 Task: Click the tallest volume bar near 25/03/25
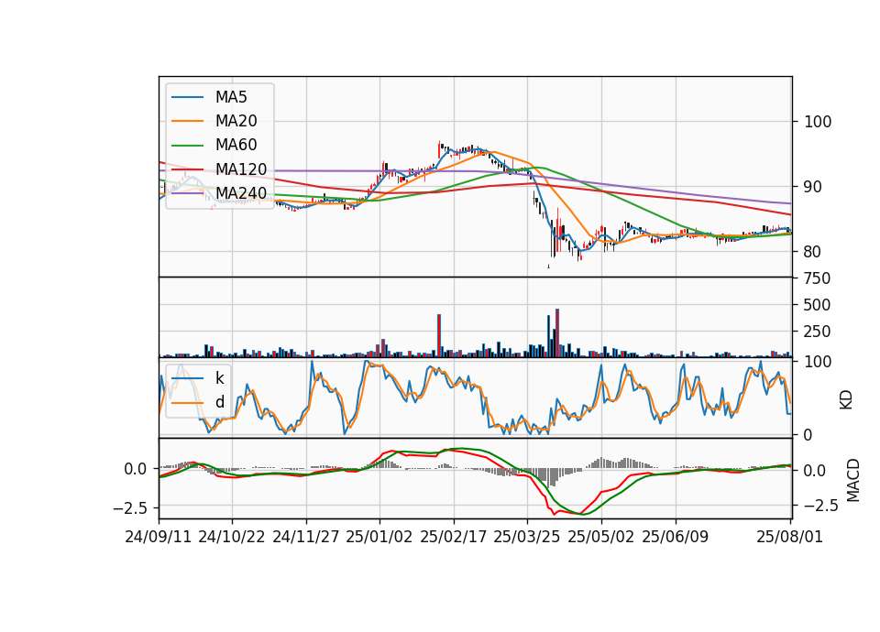pyautogui.click(x=557, y=332)
